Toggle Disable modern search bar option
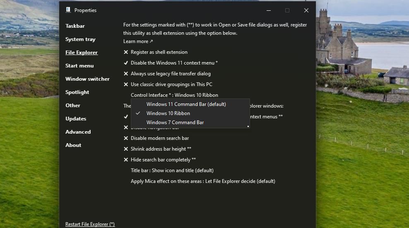Screen dimensions: 409x228 (x=159, y=138)
